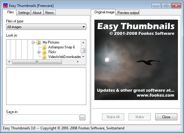This screenshot has height=133, width=184.
Task: Select the Flickr folder name
Action: pos(52,52)
